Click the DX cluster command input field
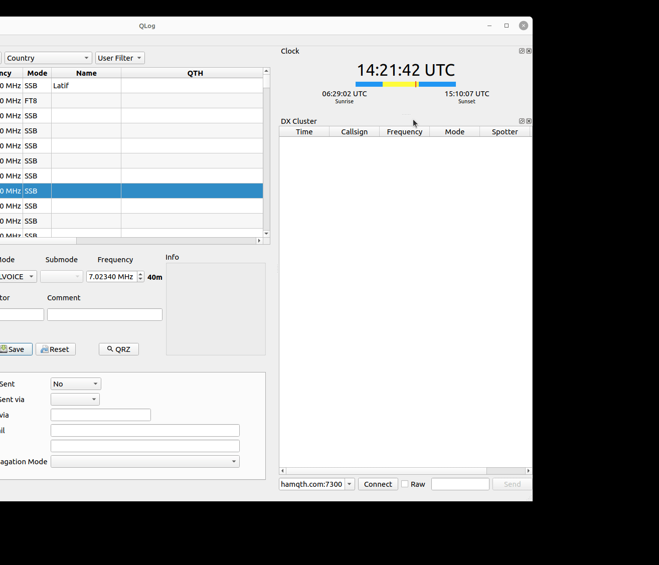Image resolution: width=659 pixels, height=565 pixels. [x=460, y=484]
